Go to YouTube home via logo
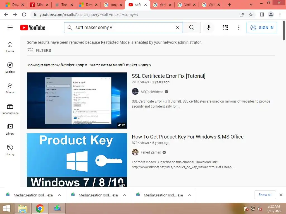This screenshot has width=286, height=214. click(33, 28)
